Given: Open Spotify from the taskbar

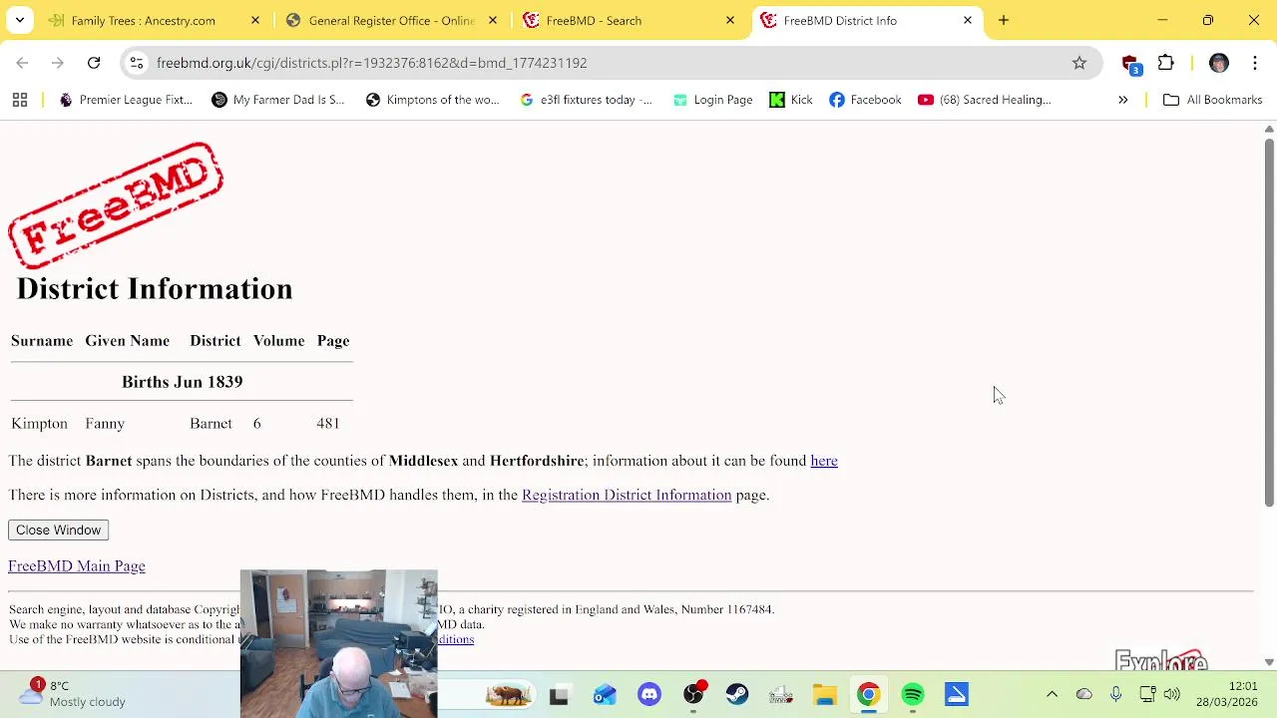Looking at the screenshot, I should click(913, 695).
